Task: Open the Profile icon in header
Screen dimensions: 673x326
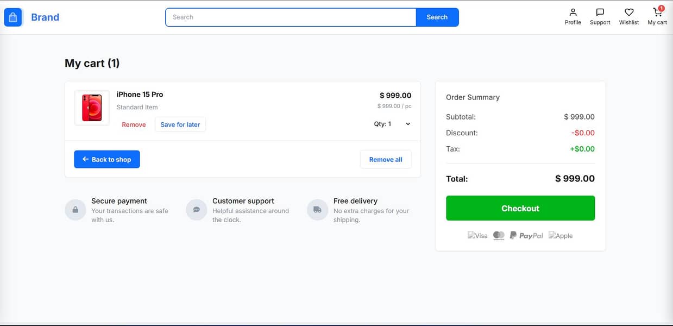Action: pos(573,12)
